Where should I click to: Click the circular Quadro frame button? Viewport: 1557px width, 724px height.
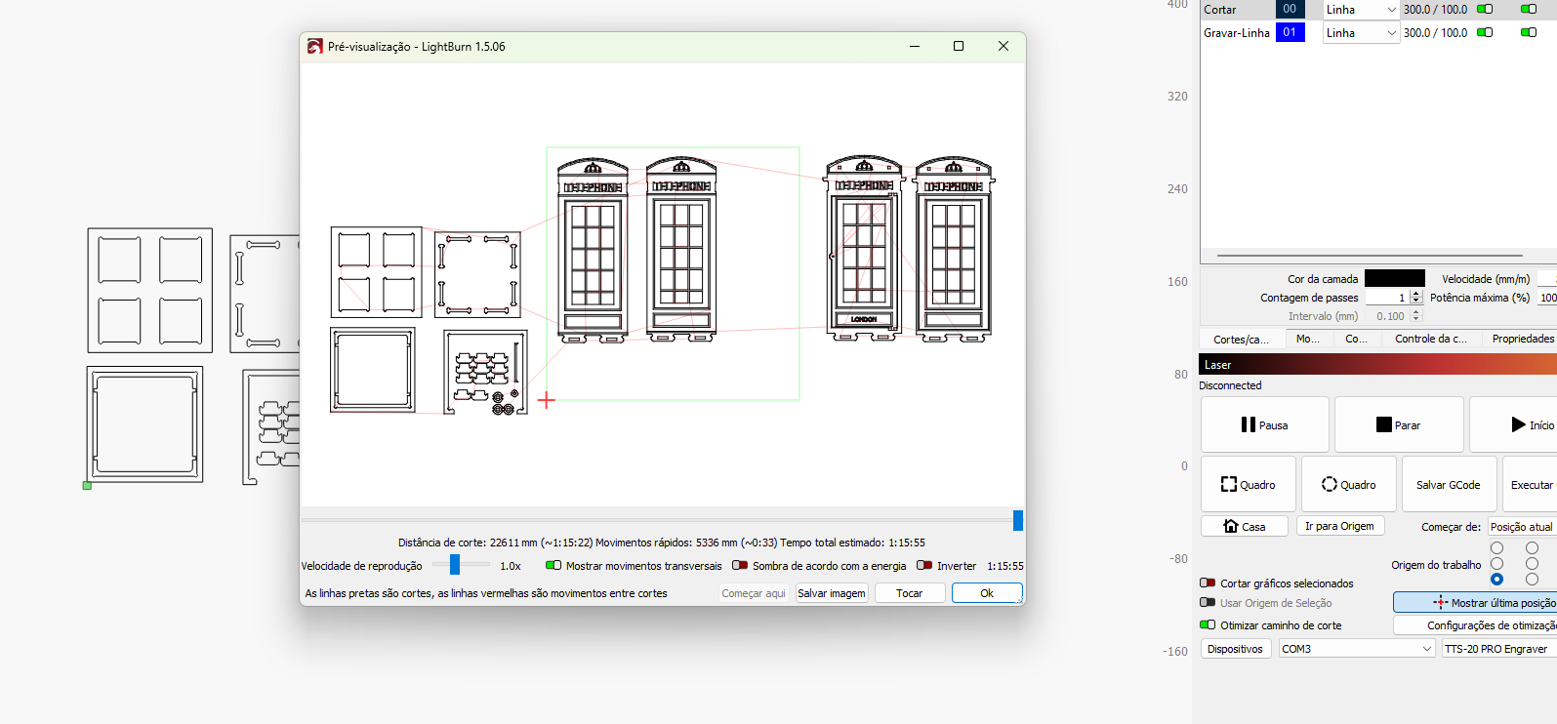[1348, 485]
